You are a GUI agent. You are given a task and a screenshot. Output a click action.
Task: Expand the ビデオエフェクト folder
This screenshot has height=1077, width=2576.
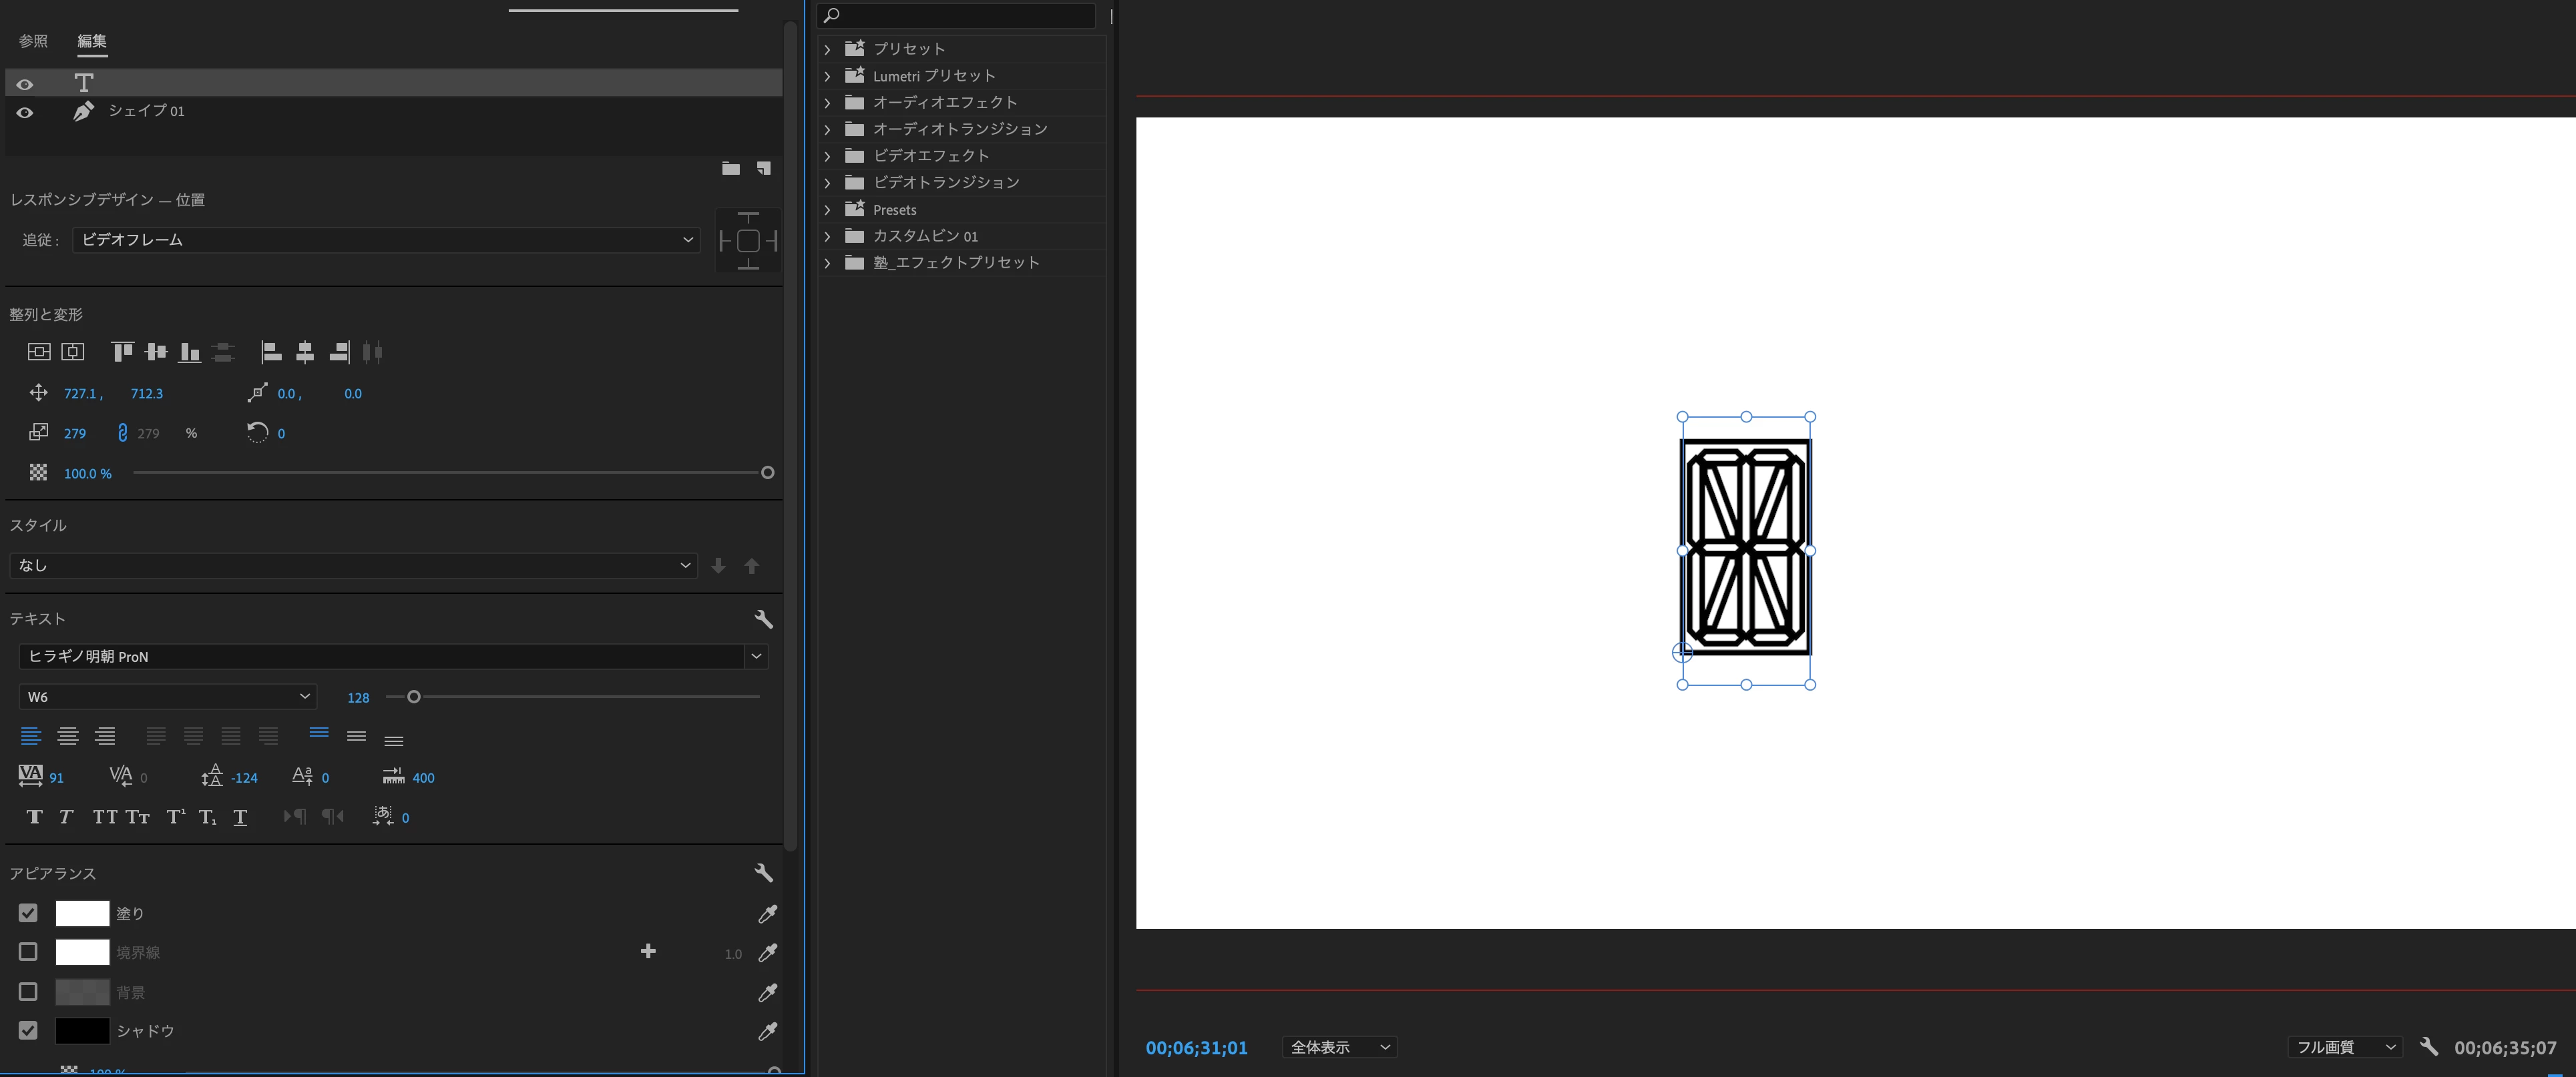pos(827,156)
